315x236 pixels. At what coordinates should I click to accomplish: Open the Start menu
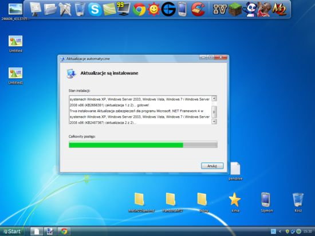click(x=12, y=231)
